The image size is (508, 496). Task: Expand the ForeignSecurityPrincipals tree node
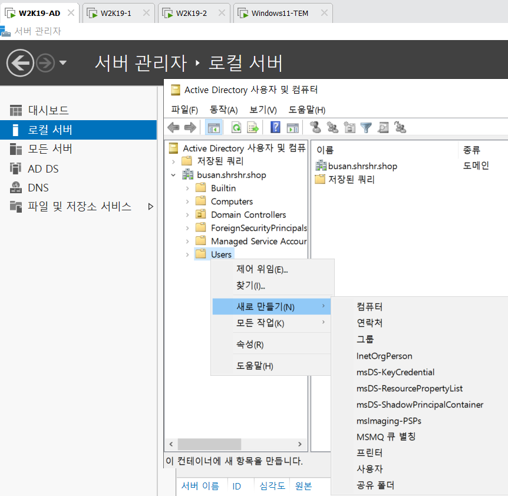point(187,228)
